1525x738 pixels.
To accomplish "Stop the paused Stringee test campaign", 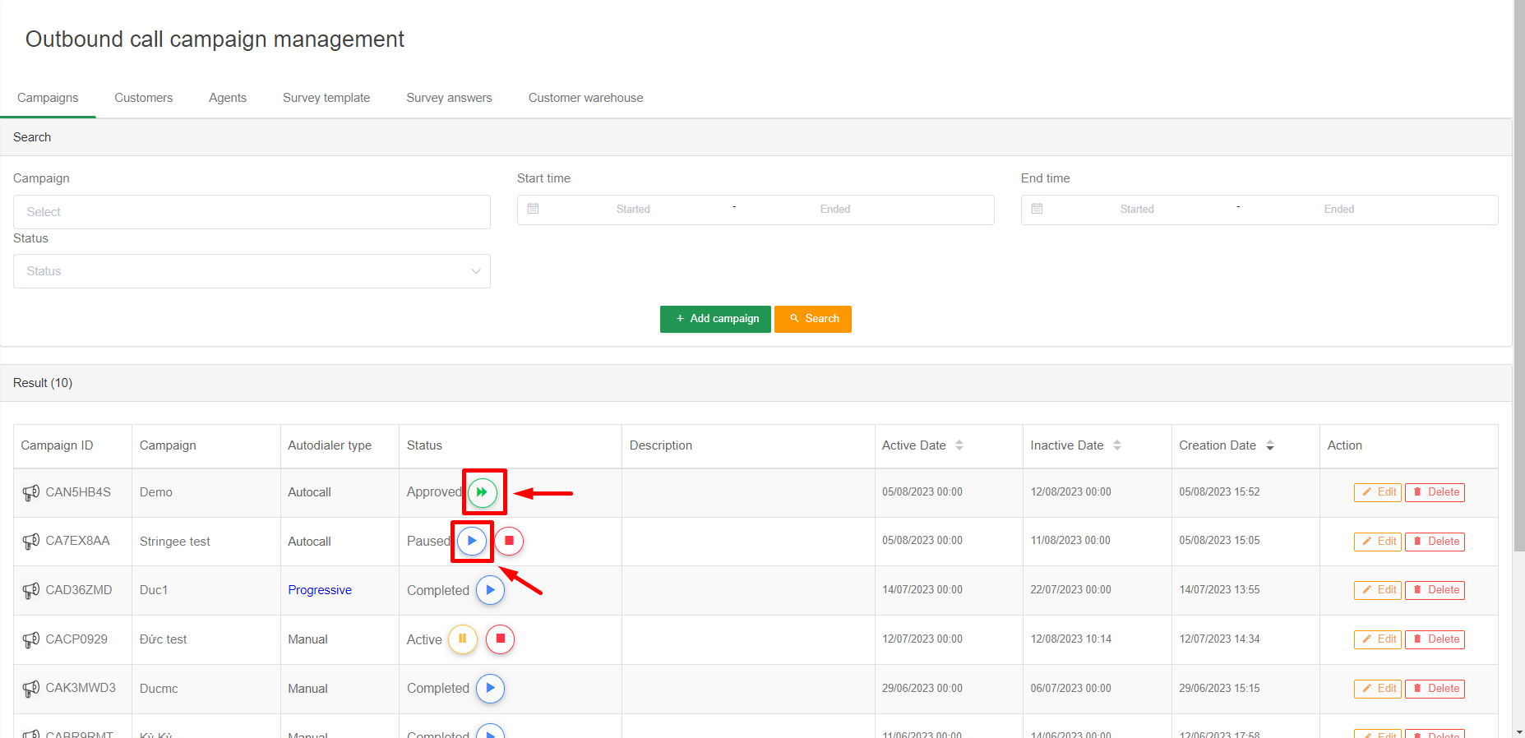I will click(x=509, y=541).
